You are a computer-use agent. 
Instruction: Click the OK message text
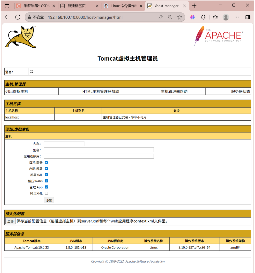(31, 72)
